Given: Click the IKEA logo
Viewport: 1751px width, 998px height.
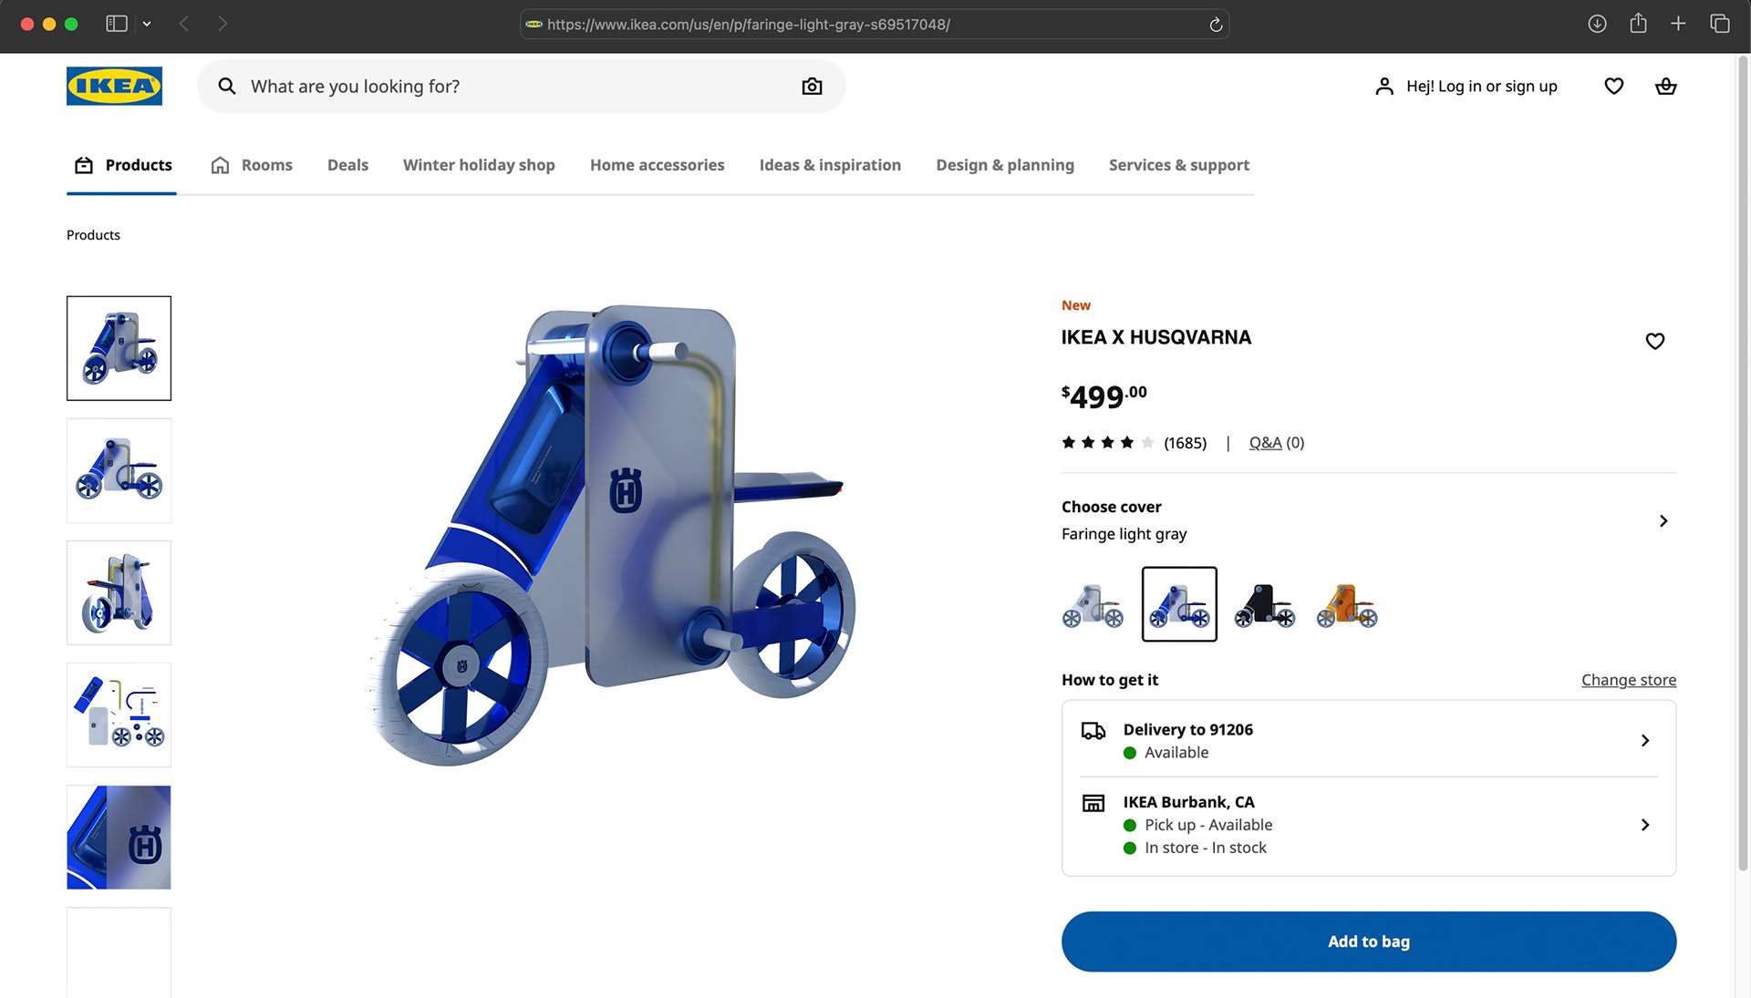Looking at the screenshot, I should (114, 86).
